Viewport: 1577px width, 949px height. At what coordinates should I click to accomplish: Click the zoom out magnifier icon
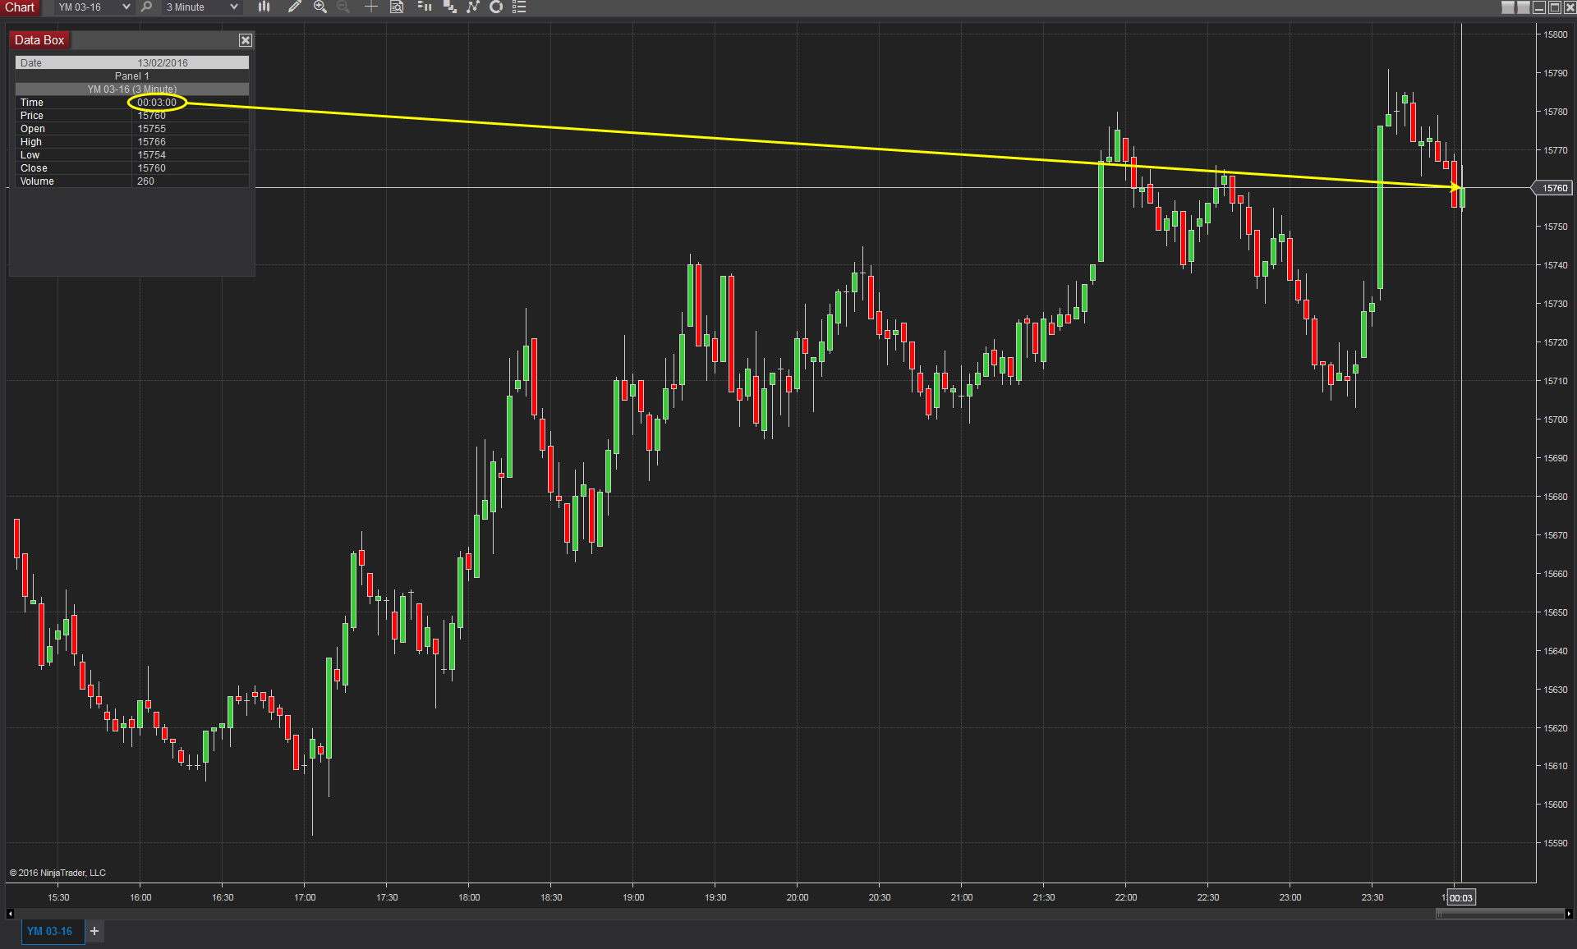pyautogui.click(x=343, y=7)
